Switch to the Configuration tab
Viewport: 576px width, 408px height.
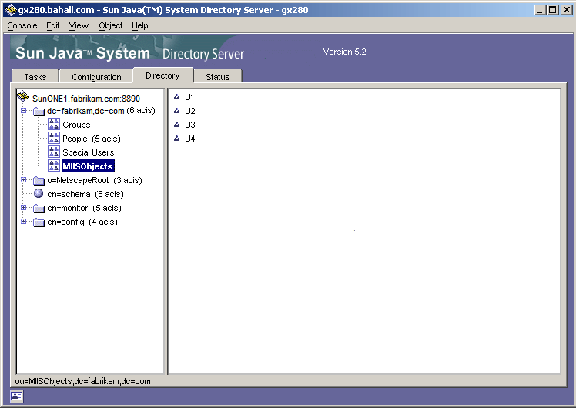tap(96, 77)
